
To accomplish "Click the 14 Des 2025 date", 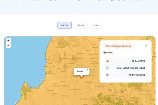I will pyautogui.click(x=138, y=61).
